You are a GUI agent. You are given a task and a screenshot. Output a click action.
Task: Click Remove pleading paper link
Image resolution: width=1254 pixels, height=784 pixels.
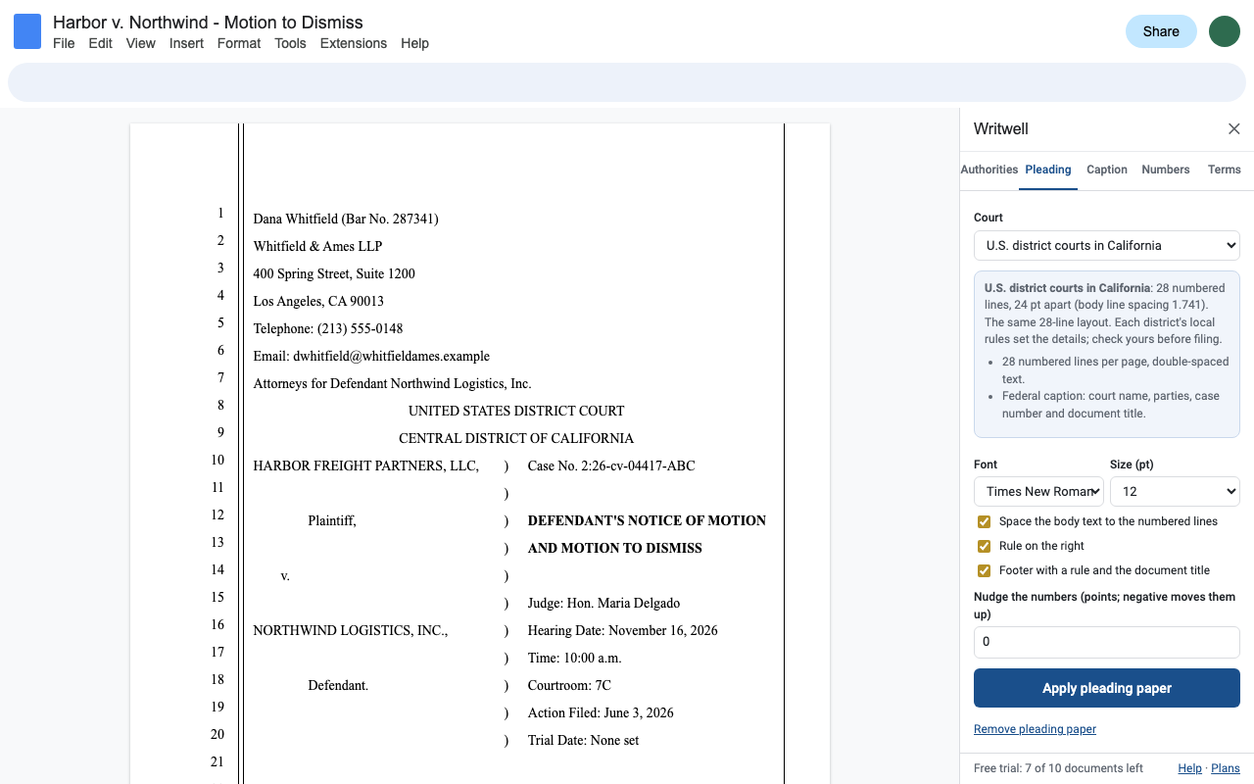tap(1035, 729)
